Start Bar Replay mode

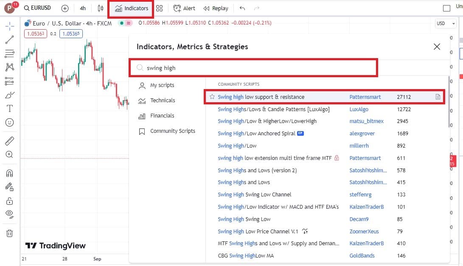pyautogui.click(x=216, y=8)
